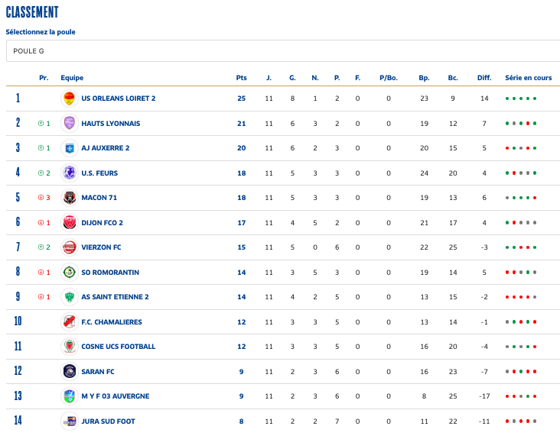Click the AS Saint Etienne 2 logo
Viewport: 560px width, 436px height.
click(69, 297)
